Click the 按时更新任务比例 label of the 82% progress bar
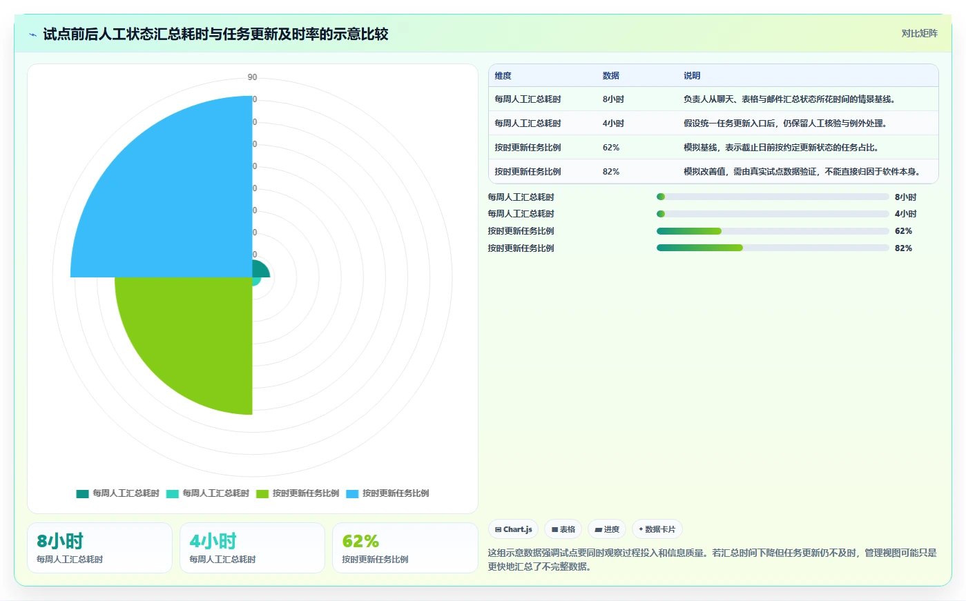 [521, 248]
